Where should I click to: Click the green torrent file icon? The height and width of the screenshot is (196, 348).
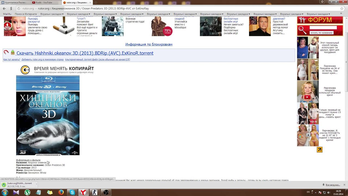click(13, 52)
